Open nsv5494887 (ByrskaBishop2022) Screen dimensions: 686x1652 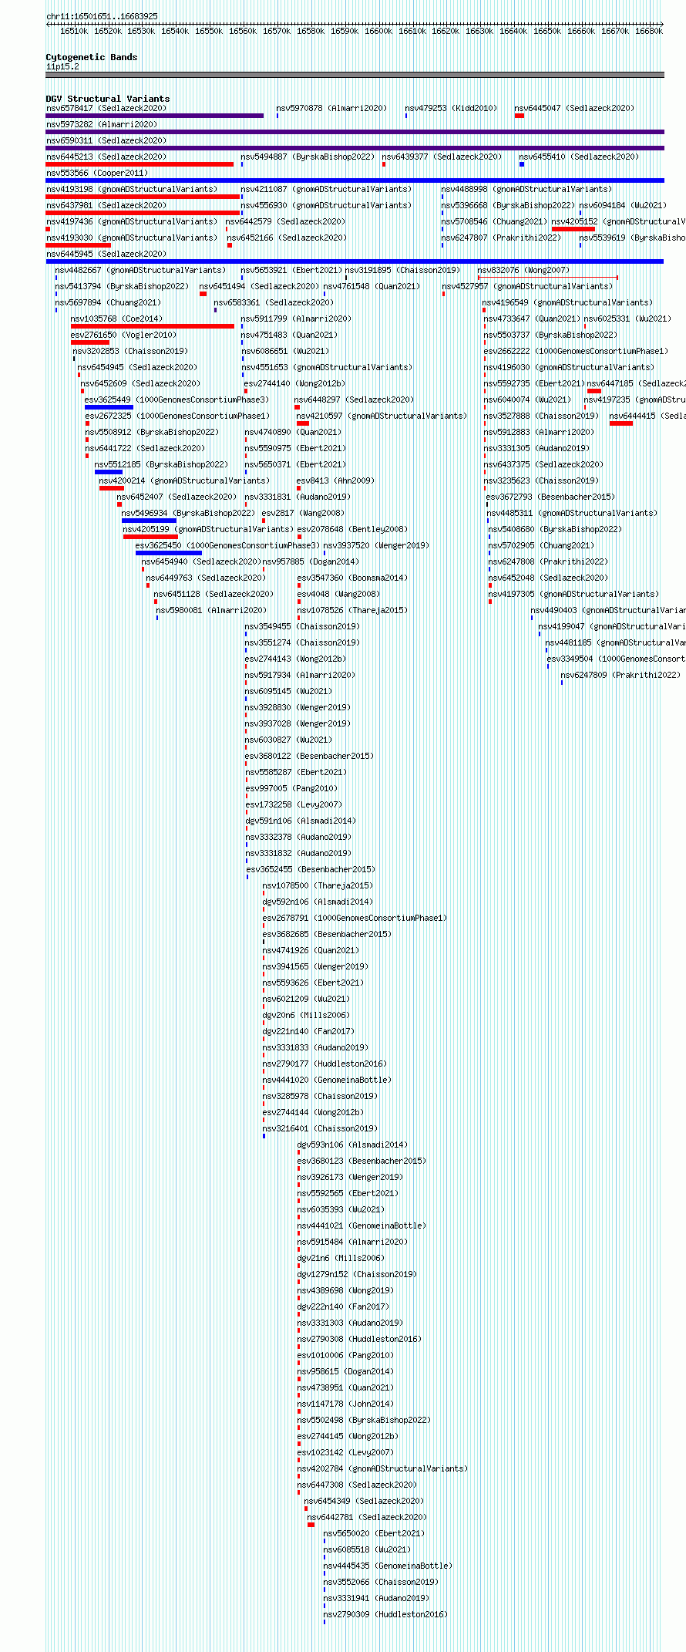coord(307,157)
